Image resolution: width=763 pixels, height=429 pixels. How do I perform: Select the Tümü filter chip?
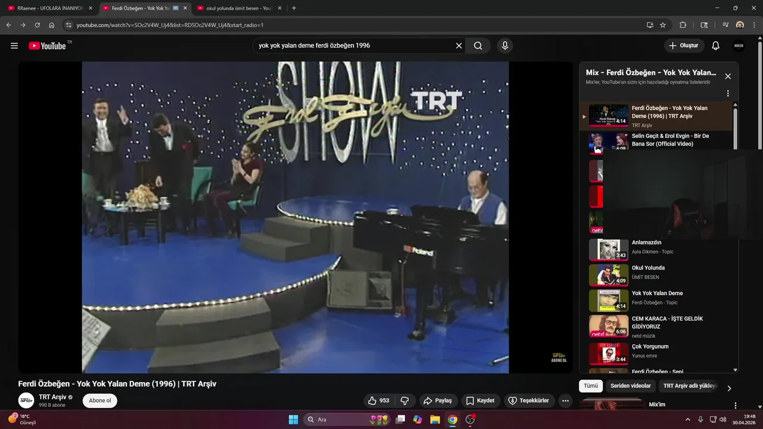click(x=591, y=386)
